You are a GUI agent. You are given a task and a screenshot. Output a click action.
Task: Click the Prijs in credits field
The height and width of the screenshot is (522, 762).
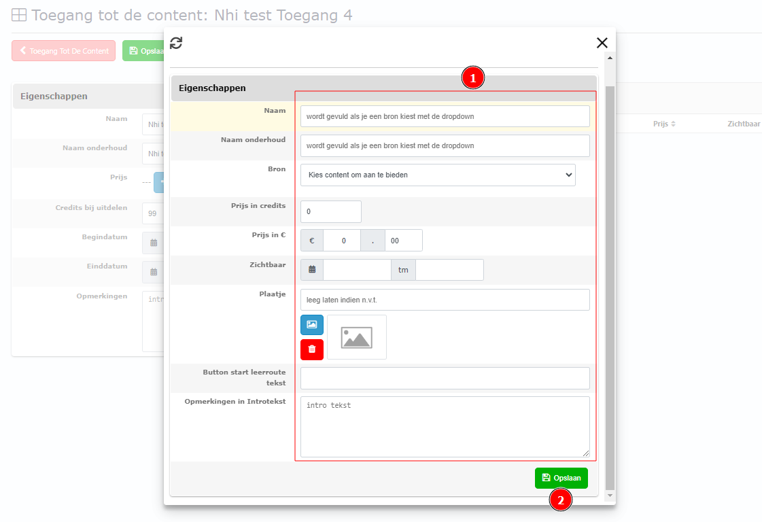[331, 211]
